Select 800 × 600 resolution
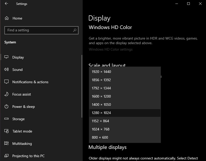 [x=125, y=137]
